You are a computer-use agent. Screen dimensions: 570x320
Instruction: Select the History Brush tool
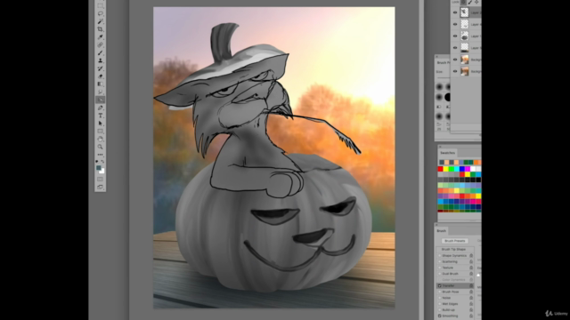(101, 68)
